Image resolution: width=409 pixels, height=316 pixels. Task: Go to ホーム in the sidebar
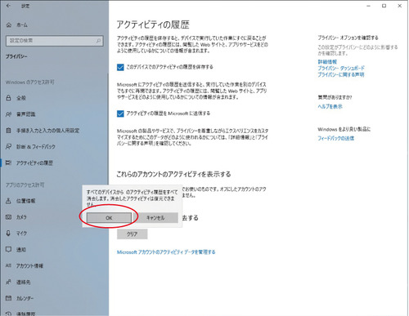(x=22, y=25)
